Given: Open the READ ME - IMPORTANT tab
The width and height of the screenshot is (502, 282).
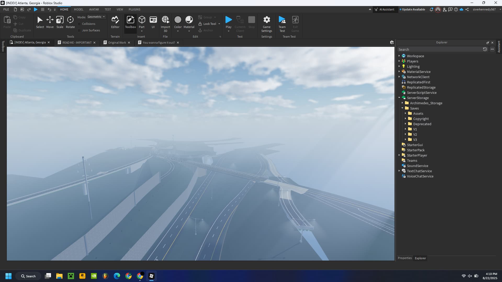Looking at the screenshot, I should [x=77, y=43].
